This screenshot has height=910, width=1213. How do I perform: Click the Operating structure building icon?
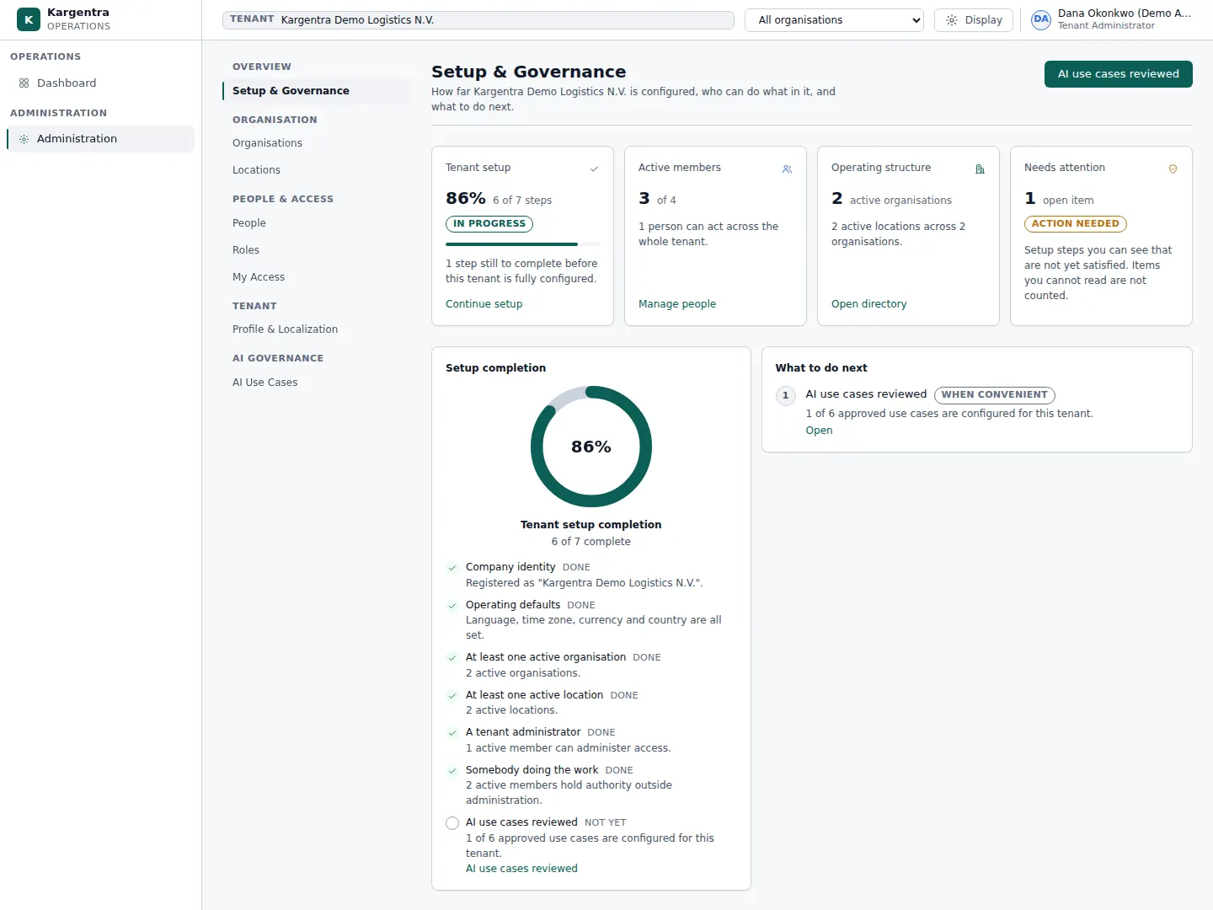click(980, 169)
